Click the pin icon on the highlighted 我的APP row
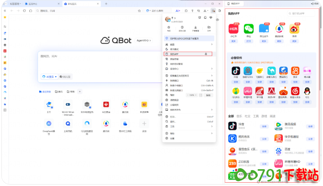The height and width of the screenshot is (186, 323). (206, 54)
